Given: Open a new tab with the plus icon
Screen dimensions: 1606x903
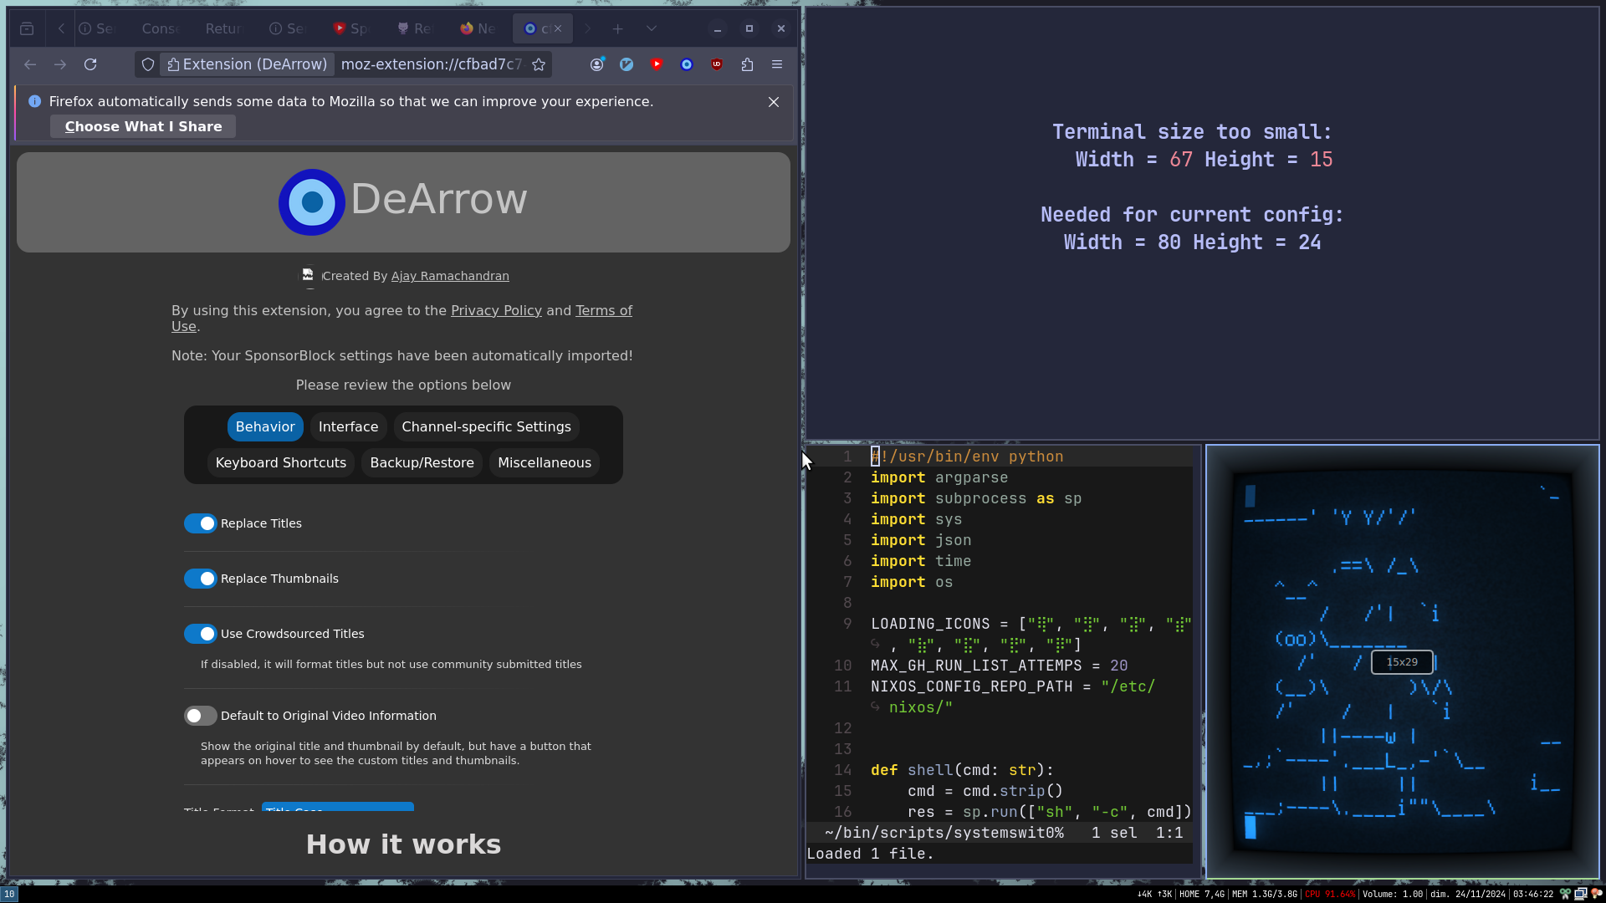Looking at the screenshot, I should pyautogui.click(x=617, y=28).
